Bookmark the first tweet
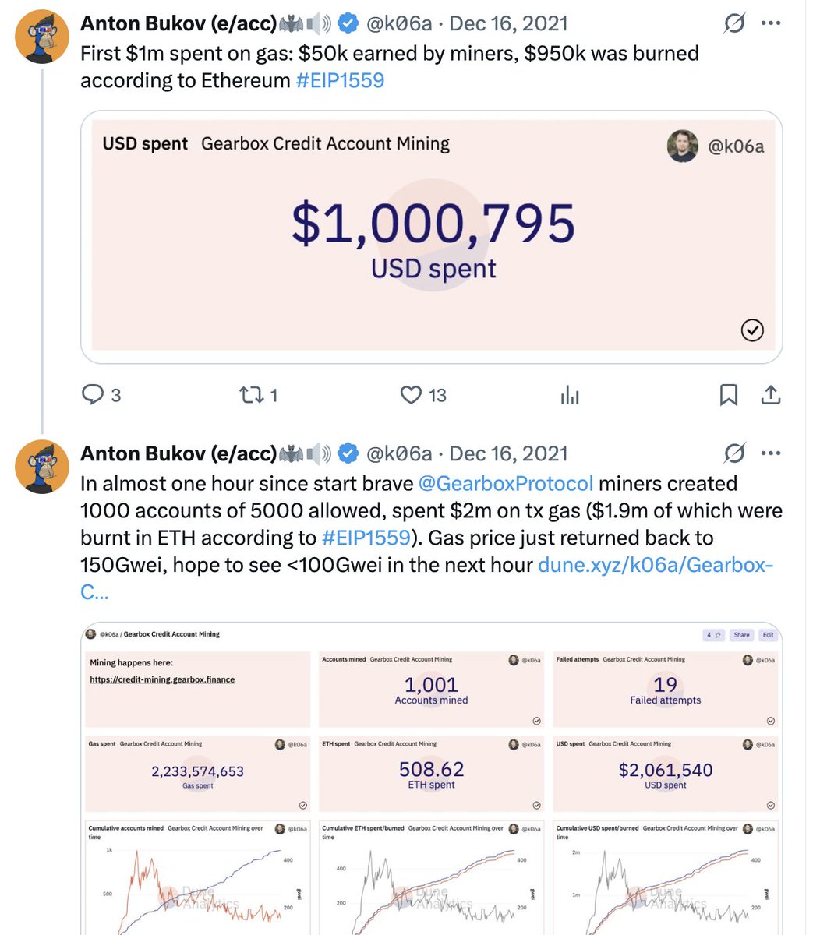This screenshot has width=820, height=935. (x=728, y=395)
